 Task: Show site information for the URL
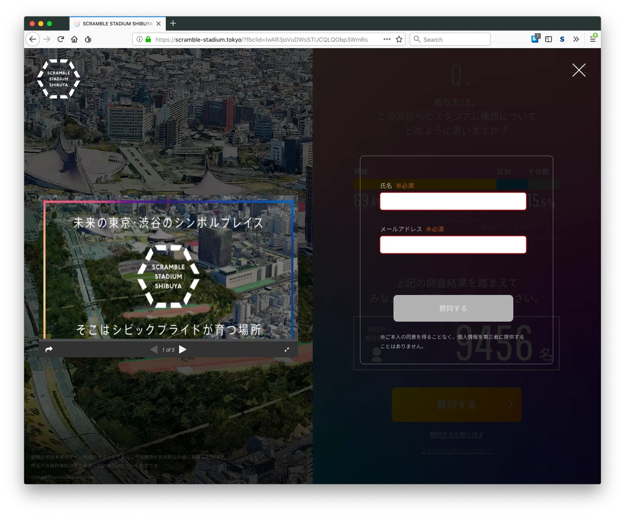coord(140,39)
